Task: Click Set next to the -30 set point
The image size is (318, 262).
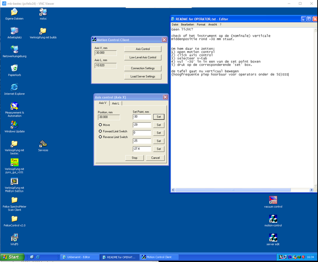Action: coord(159,117)
